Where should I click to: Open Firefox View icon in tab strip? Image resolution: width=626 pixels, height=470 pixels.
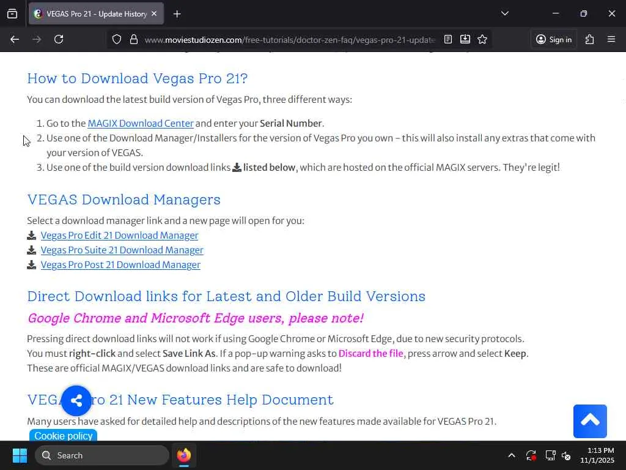pos(12,13)
